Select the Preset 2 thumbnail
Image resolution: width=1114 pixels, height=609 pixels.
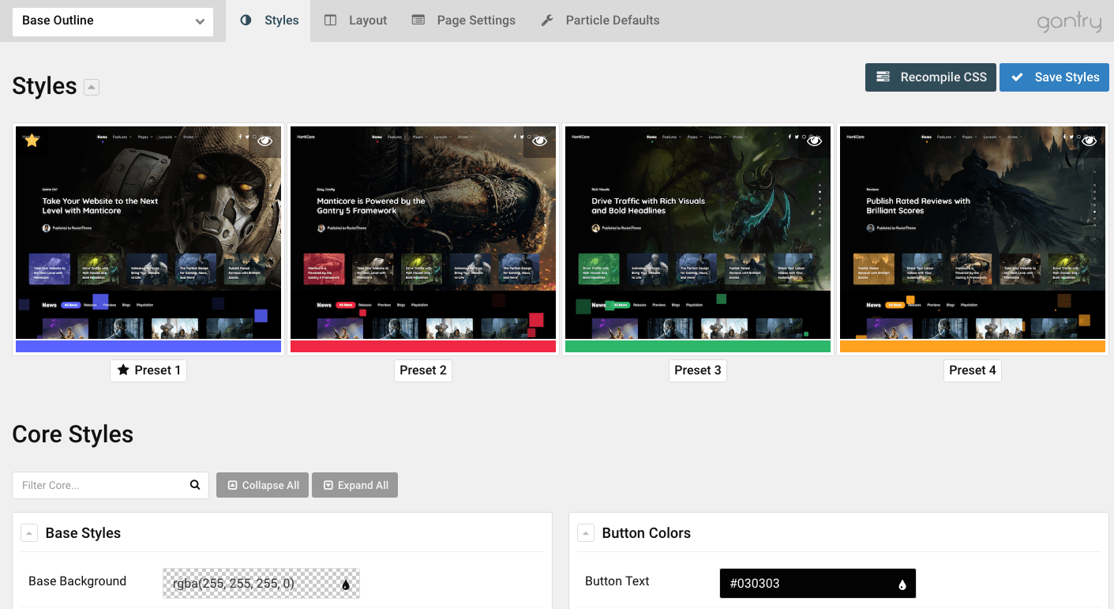423,239
